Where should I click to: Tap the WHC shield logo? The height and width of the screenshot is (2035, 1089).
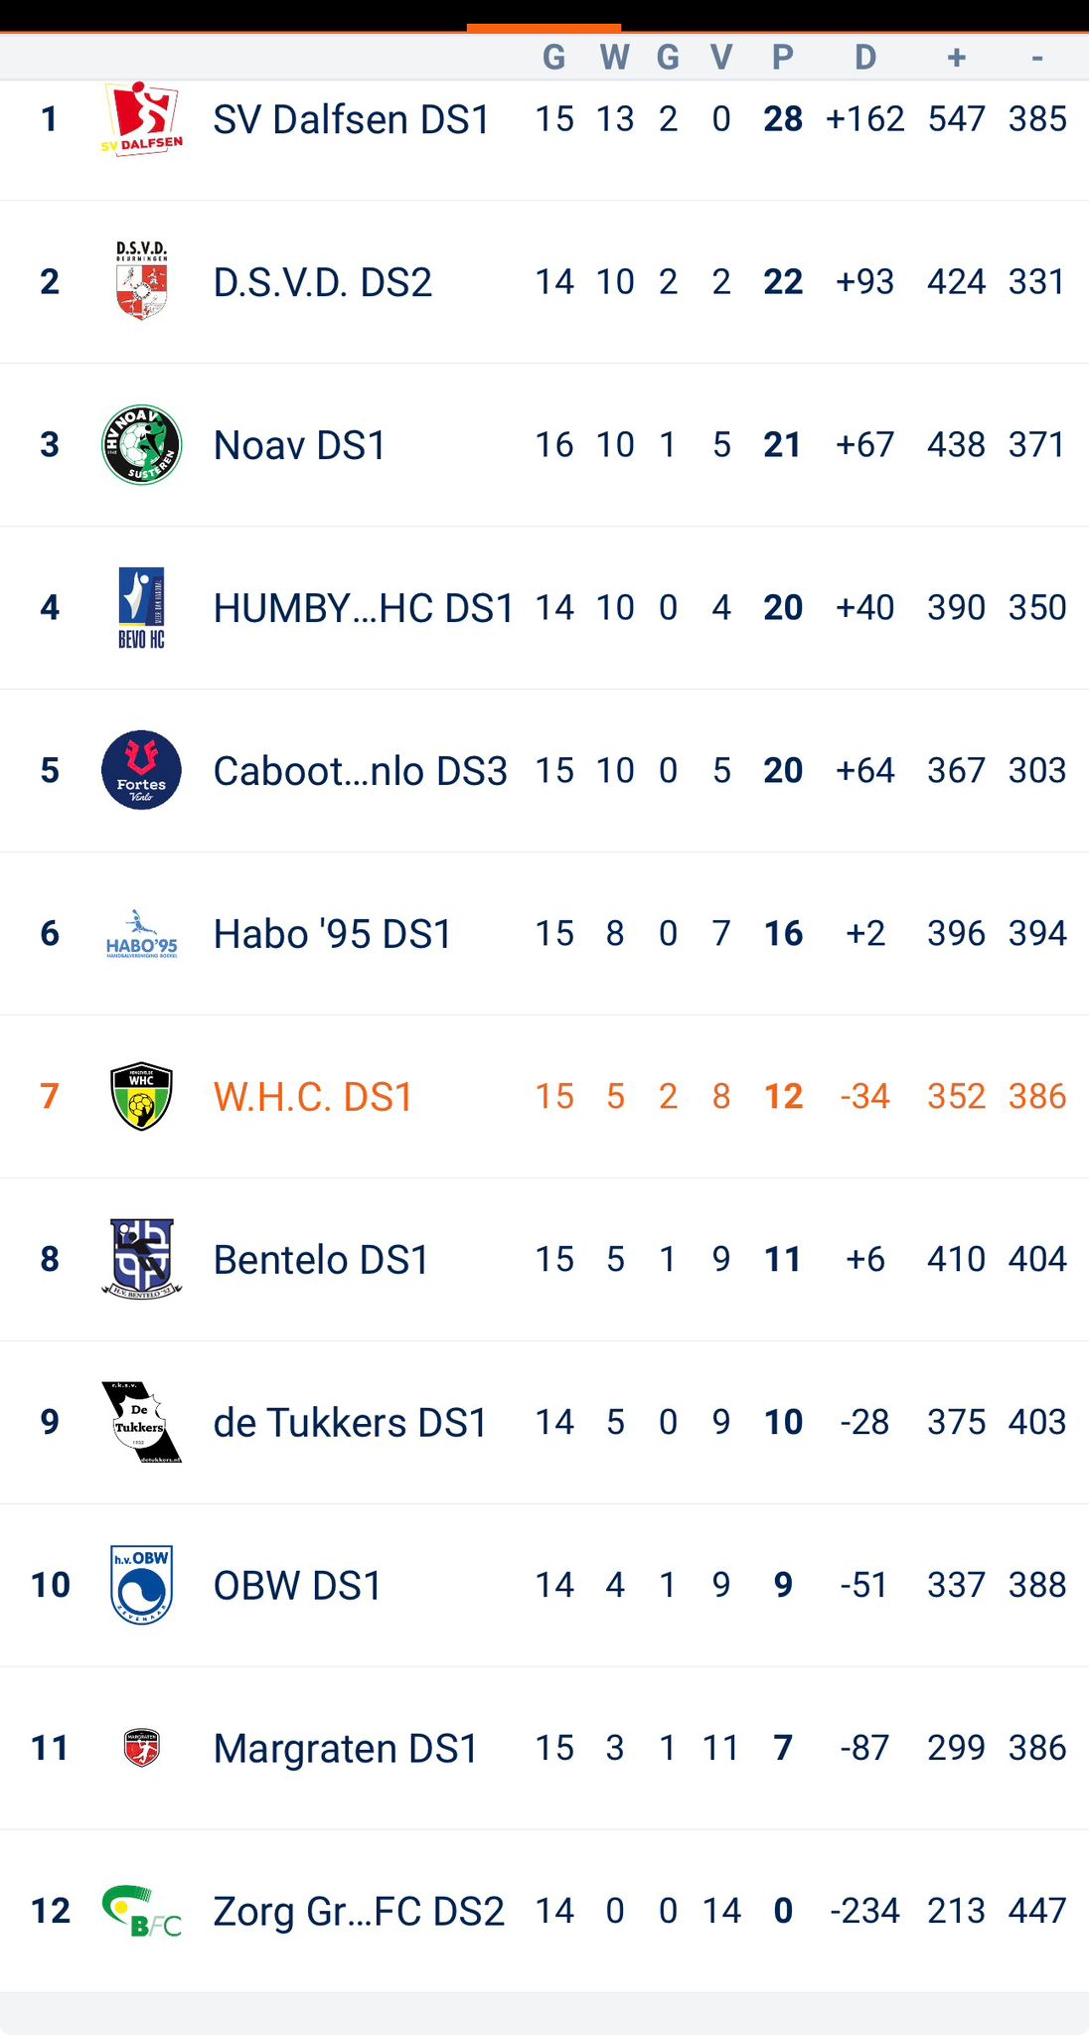coord(142,1096)
